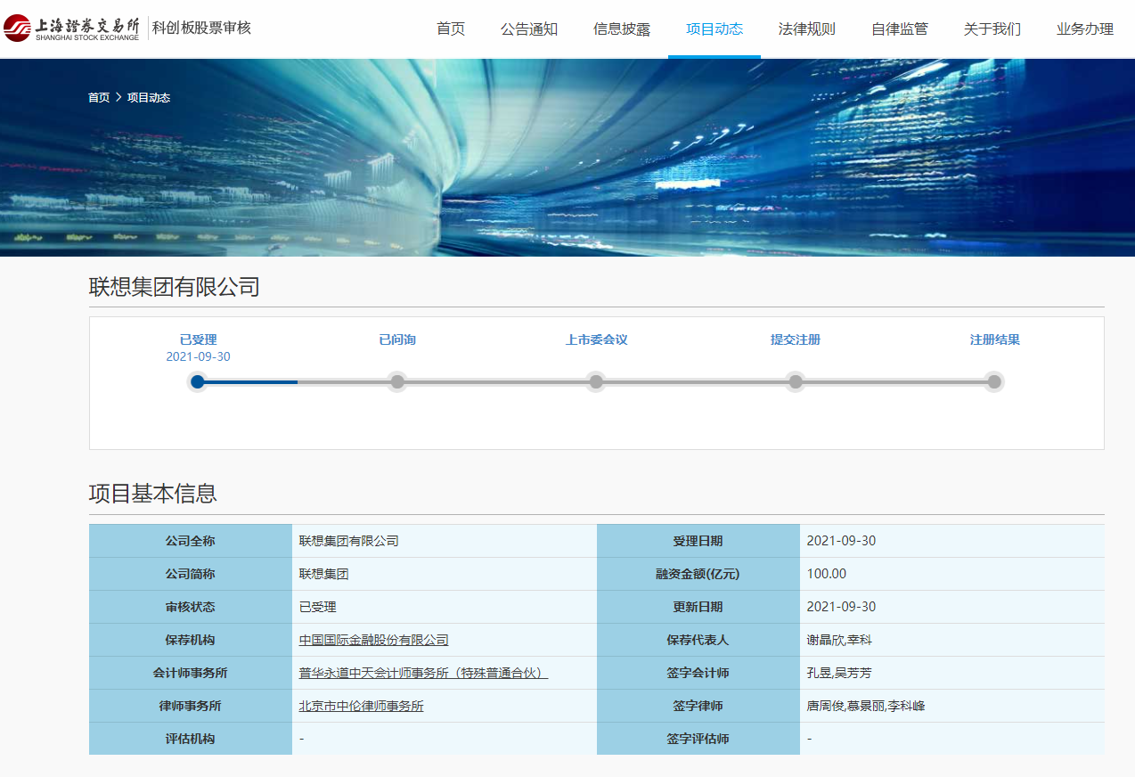The height and width of the screenshot is (777, 1135).
Task: Click the 已问询 progress step marker
Action: coord(397,382)
